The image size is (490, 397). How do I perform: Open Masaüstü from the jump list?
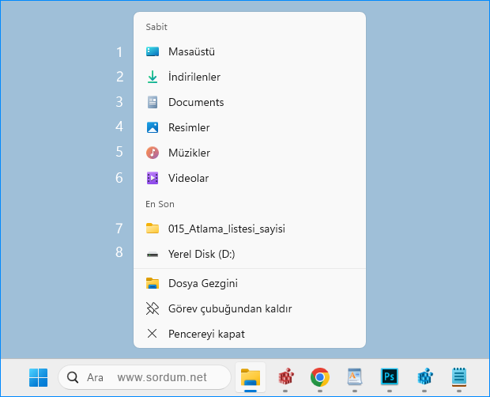(x=250, y=51)
